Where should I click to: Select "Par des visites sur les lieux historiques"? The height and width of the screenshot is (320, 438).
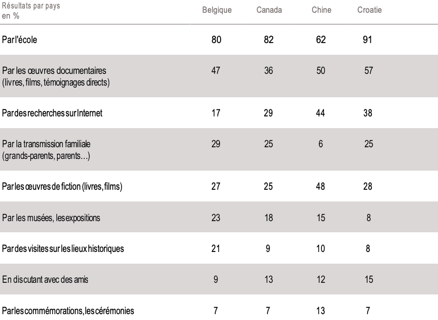(63, 248)
